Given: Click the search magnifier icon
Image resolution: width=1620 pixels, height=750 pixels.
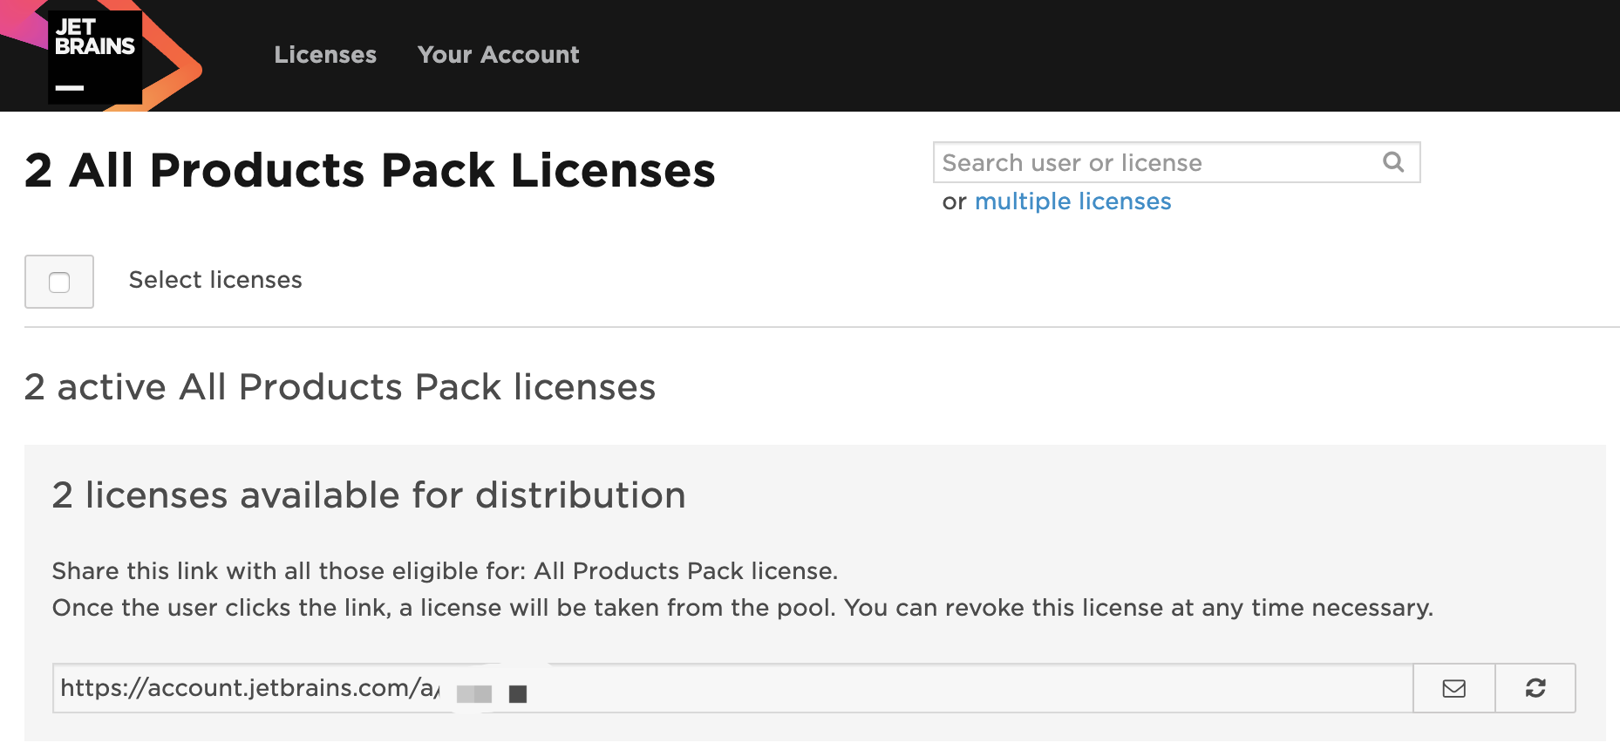Looking at the screenshot, I should [x=1393, y=162].
